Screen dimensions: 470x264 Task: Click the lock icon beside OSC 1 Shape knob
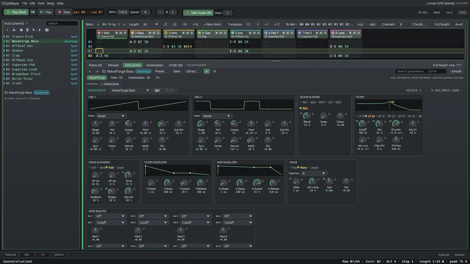tap(101, 122)
